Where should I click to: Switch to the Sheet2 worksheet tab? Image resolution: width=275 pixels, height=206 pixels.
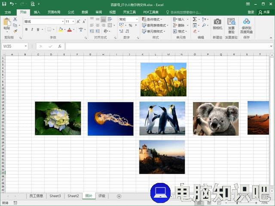point(73,196)
